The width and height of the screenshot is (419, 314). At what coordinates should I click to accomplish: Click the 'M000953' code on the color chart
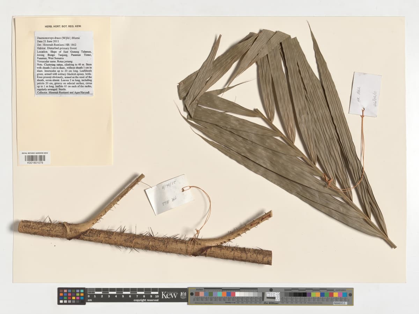pos(340,303)
